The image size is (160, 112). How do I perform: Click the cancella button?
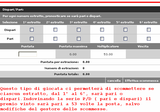click(x=114, y=81)
